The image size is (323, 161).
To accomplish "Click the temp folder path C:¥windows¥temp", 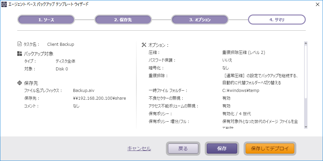I will click(241, 91).
